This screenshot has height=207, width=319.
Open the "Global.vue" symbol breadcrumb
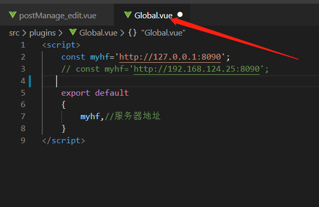click(x=163, y=33)
